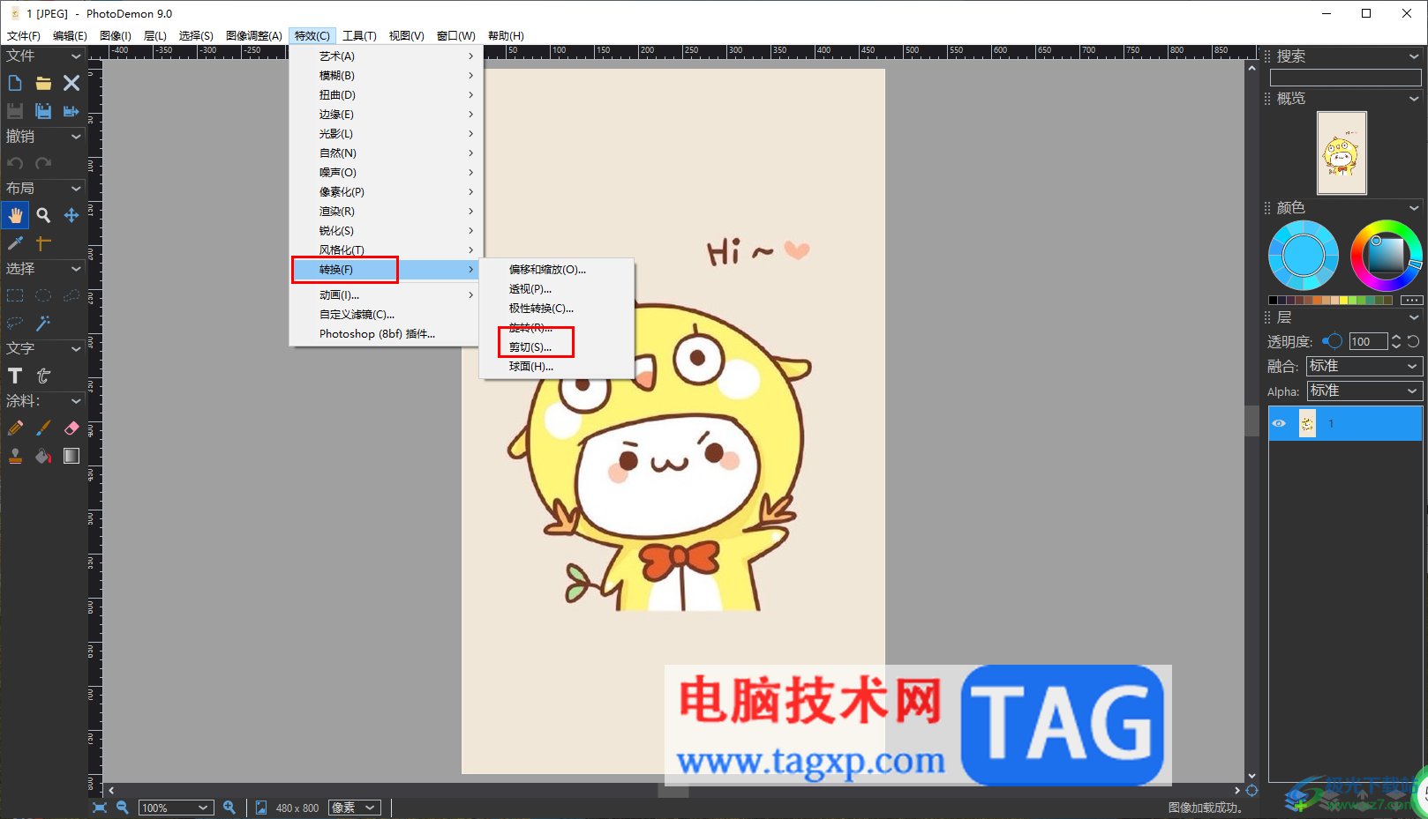
Task: Select the Elliptical selection tool
Action: click(x=43, y=295)
